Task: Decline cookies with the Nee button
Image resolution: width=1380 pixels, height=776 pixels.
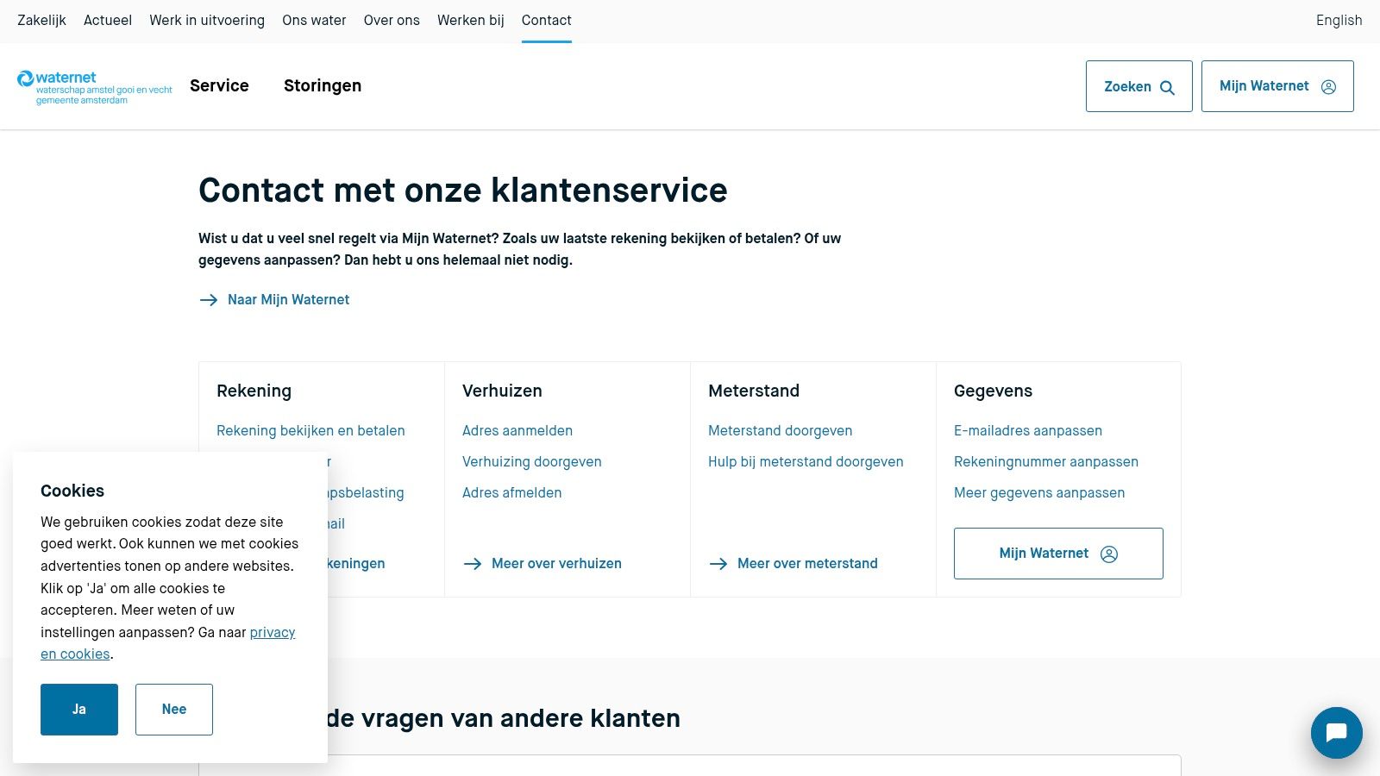Action: coord(173,709)
